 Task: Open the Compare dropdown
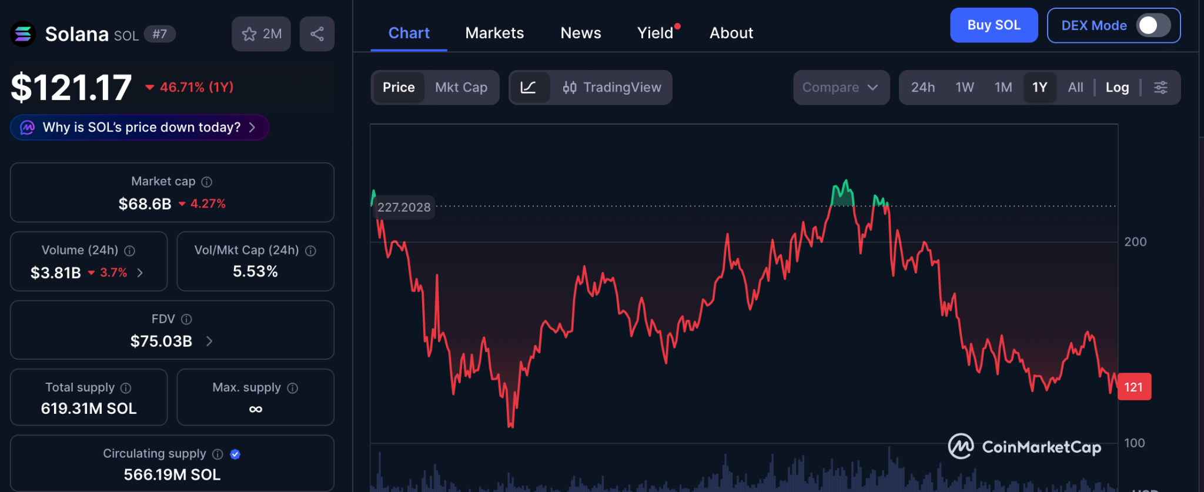click(x=841, y=88)
